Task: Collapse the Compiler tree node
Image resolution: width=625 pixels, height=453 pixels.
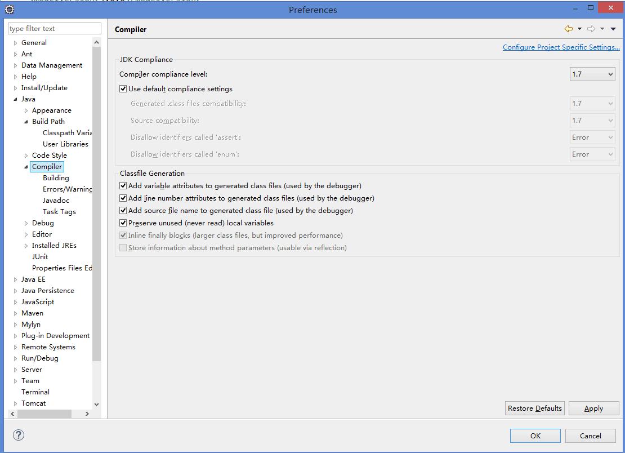Action: 26,167
